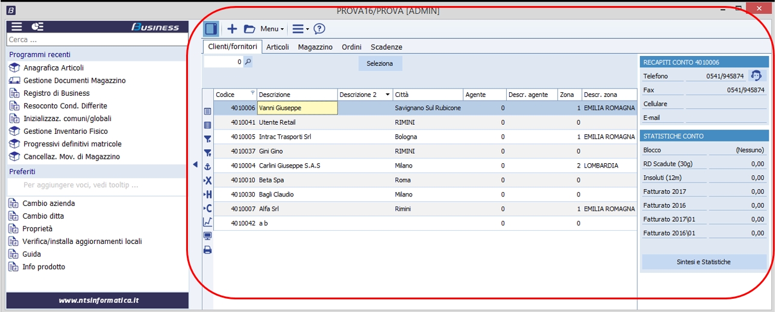This screenshot has height=312, width=776.
Task: Open the help question mark icon
Action: pyautogui.click(x=319, y=29)
